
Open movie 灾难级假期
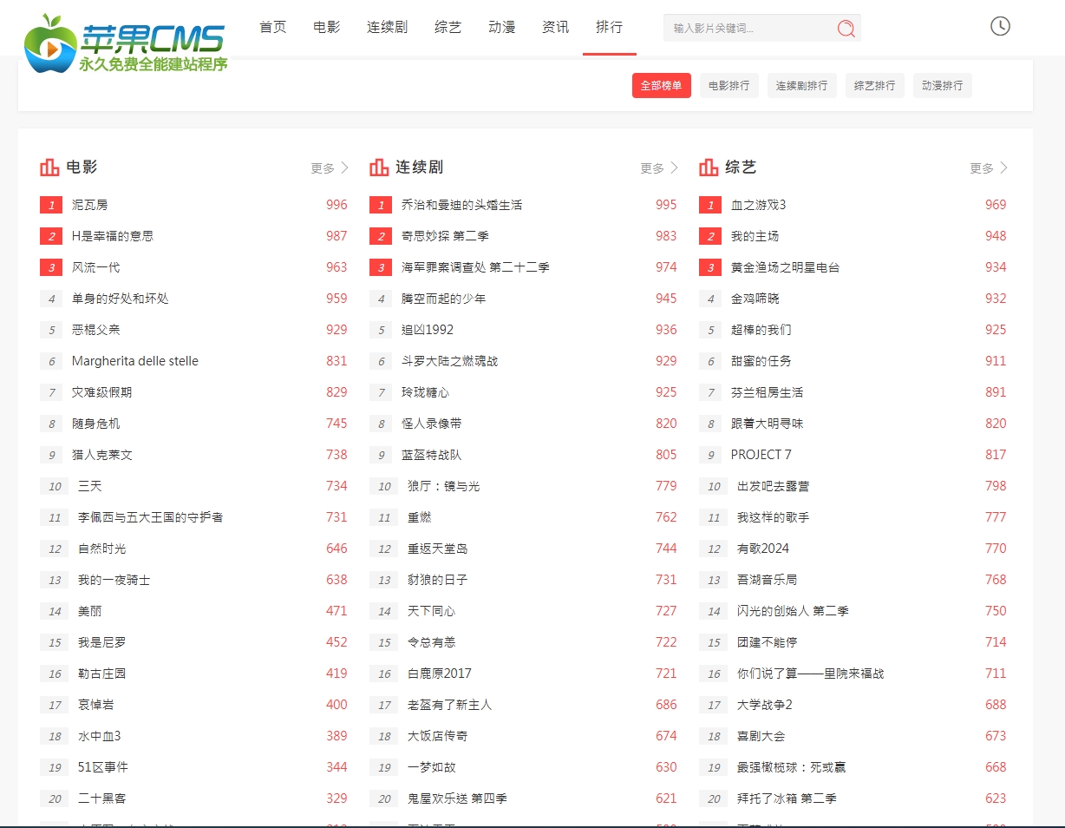(102, 392)
